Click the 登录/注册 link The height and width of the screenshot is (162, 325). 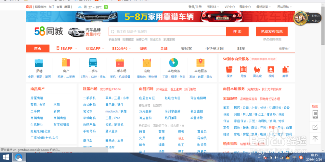pos(195,7)
